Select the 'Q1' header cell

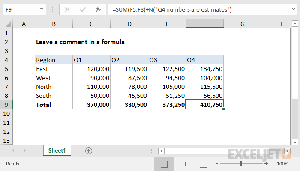(x=91, y=60)
